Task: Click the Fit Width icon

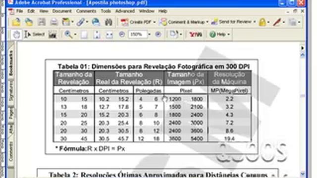Action: (x=109, y=35)
